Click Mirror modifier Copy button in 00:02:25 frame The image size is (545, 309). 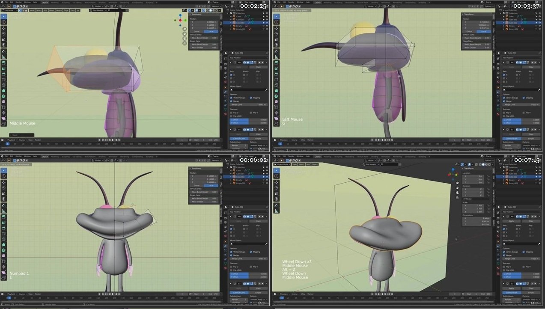[x=258, y=67]
